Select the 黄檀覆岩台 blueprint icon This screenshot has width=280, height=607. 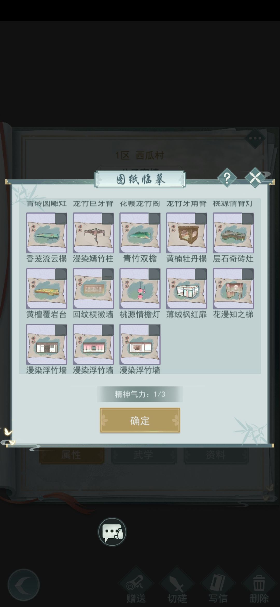pos(47,289)
